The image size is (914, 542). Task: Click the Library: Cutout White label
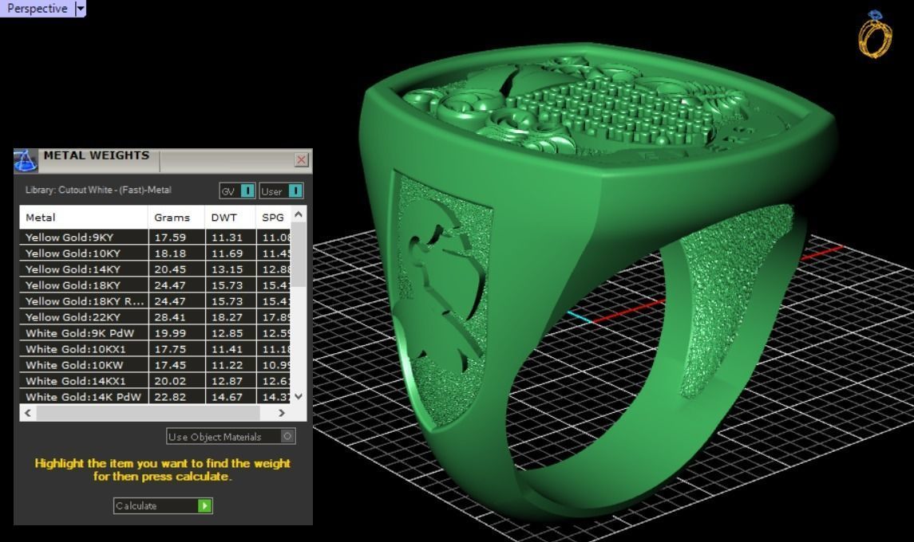(98, 190)
